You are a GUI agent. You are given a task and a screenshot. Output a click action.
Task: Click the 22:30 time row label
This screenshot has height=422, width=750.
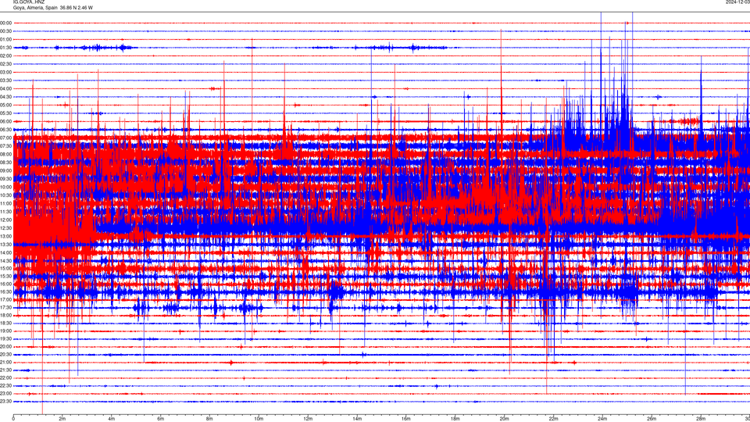coord(6,385)
